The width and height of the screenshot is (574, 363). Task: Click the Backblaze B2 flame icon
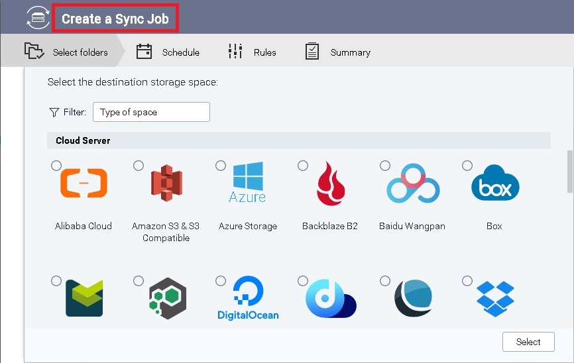330,183
